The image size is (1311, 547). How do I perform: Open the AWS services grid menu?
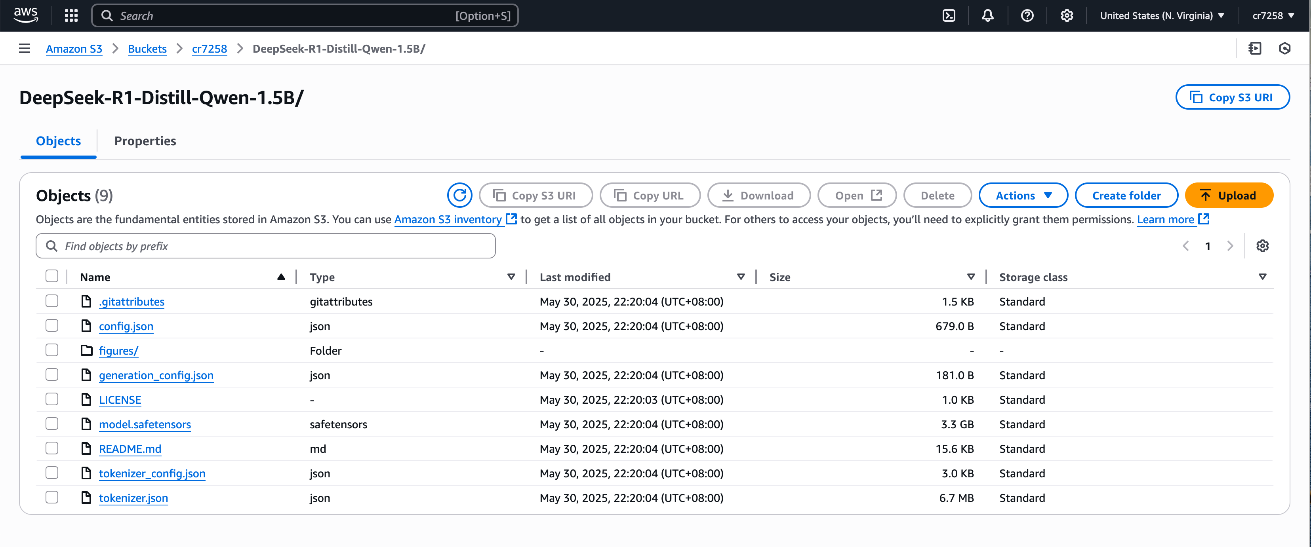(71, 16)
